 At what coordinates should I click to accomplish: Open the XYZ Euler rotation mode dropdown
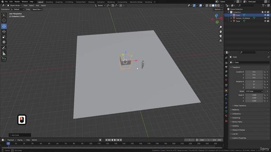click(254, 91)
